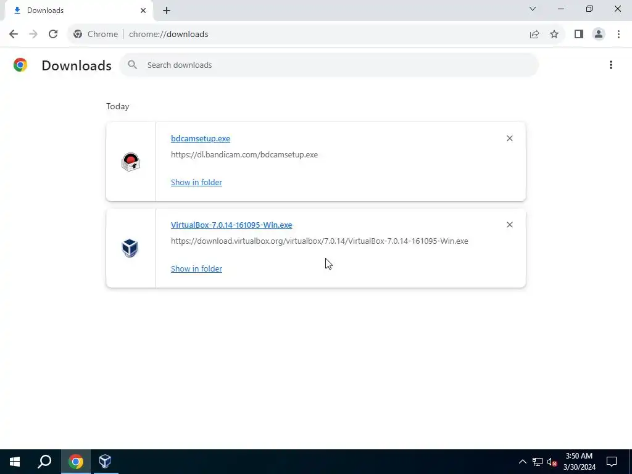Expand the tab search chevron
632x474 pixels.
(x=533, y=9)
